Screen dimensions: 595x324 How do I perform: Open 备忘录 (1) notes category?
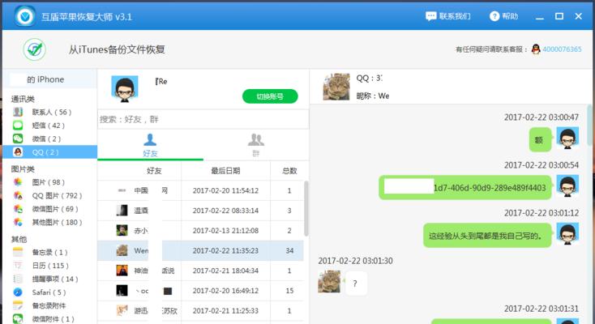click(49, 252)
